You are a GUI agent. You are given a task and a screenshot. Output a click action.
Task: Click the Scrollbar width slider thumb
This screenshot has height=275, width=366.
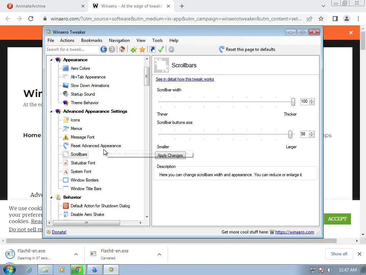[293, 102]
